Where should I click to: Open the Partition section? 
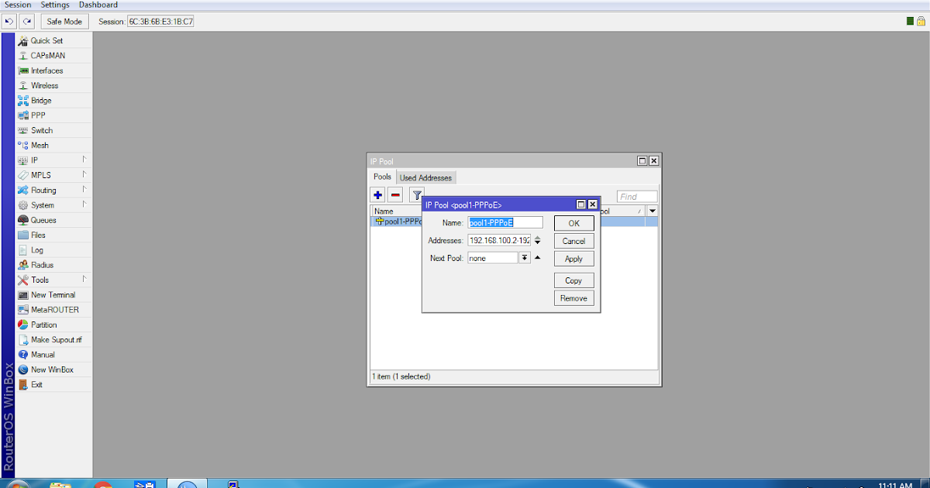tap(43, 325)
